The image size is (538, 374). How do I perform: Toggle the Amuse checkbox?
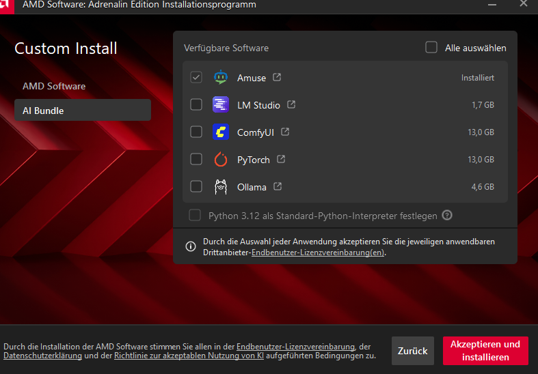196,77
